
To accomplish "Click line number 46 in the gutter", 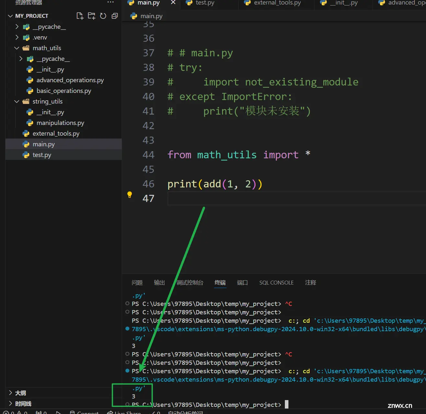I will 148,184.
